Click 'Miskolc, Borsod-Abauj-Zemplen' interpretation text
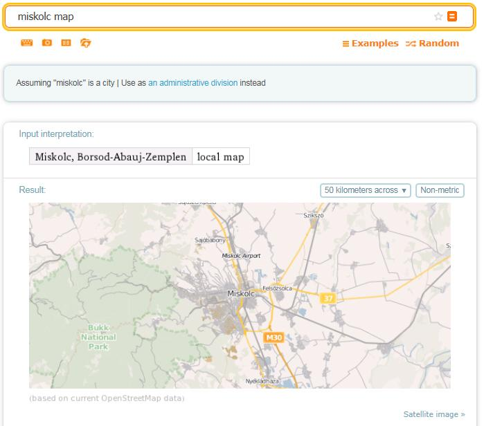Viewport: 484px width, 426px height. click(111, 156)
